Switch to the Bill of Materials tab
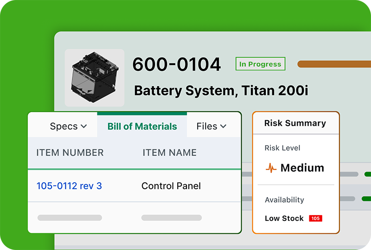The width and height of the screenshot is (371, 250). point(142,126)
